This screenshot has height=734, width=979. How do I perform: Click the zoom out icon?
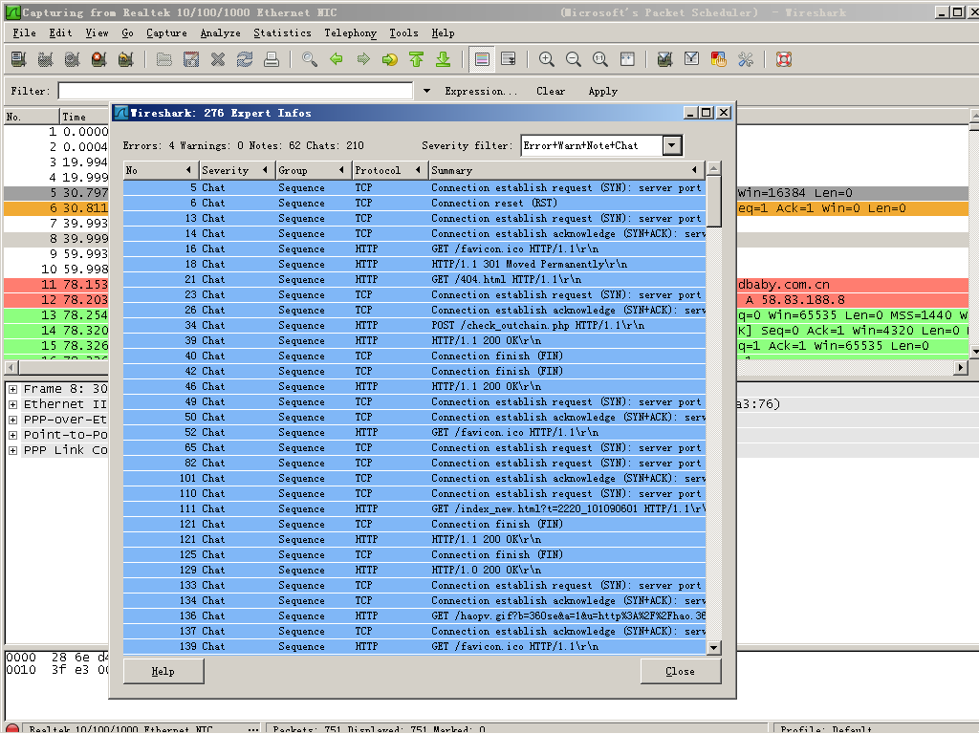(x=574, y=59)
